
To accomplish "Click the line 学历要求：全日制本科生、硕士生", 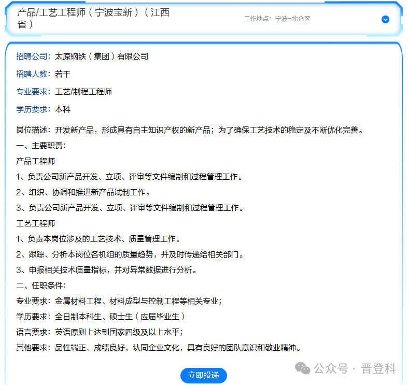I will click(x=101, y=317).
